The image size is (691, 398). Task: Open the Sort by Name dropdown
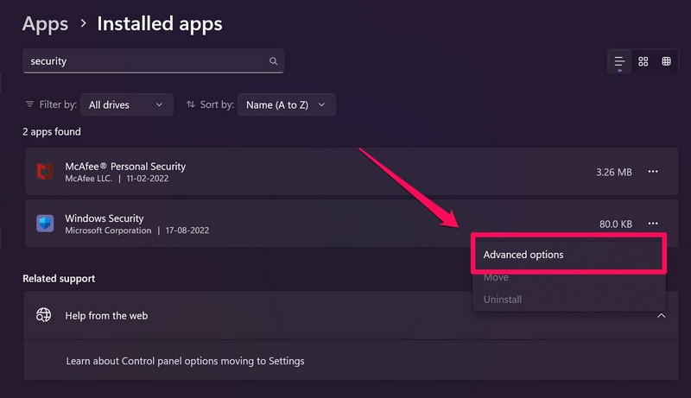coord(286,104)
